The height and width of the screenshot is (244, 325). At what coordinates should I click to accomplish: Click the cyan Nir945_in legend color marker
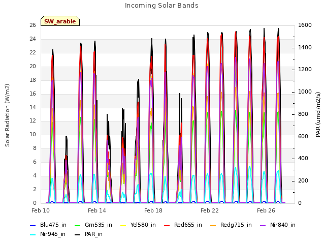(x=33, y=235)
